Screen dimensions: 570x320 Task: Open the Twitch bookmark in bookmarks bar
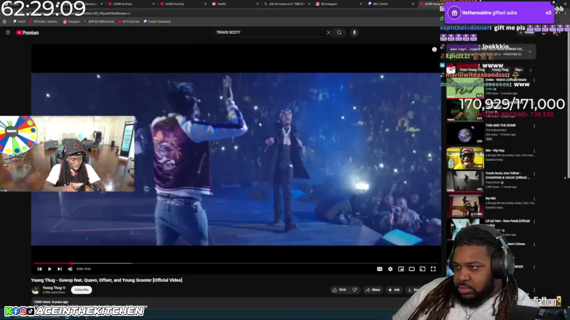pyautogui.click(x=19, y=21)
